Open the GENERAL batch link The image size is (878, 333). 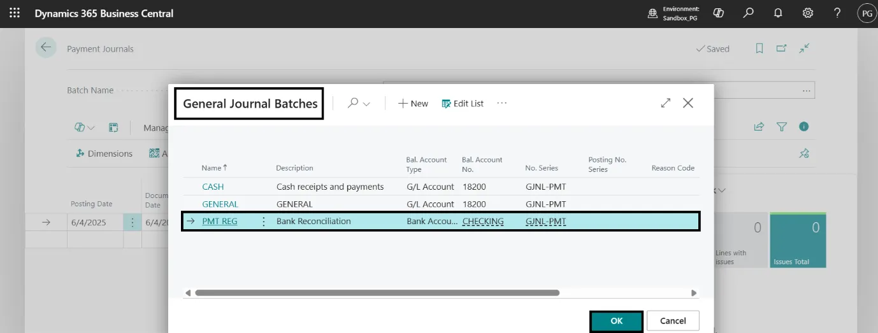[220, 204]
